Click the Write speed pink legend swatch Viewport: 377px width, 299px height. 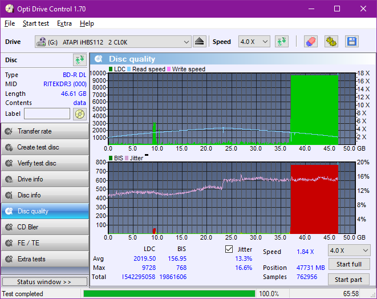pyautogui.click(x=169, y=69)
